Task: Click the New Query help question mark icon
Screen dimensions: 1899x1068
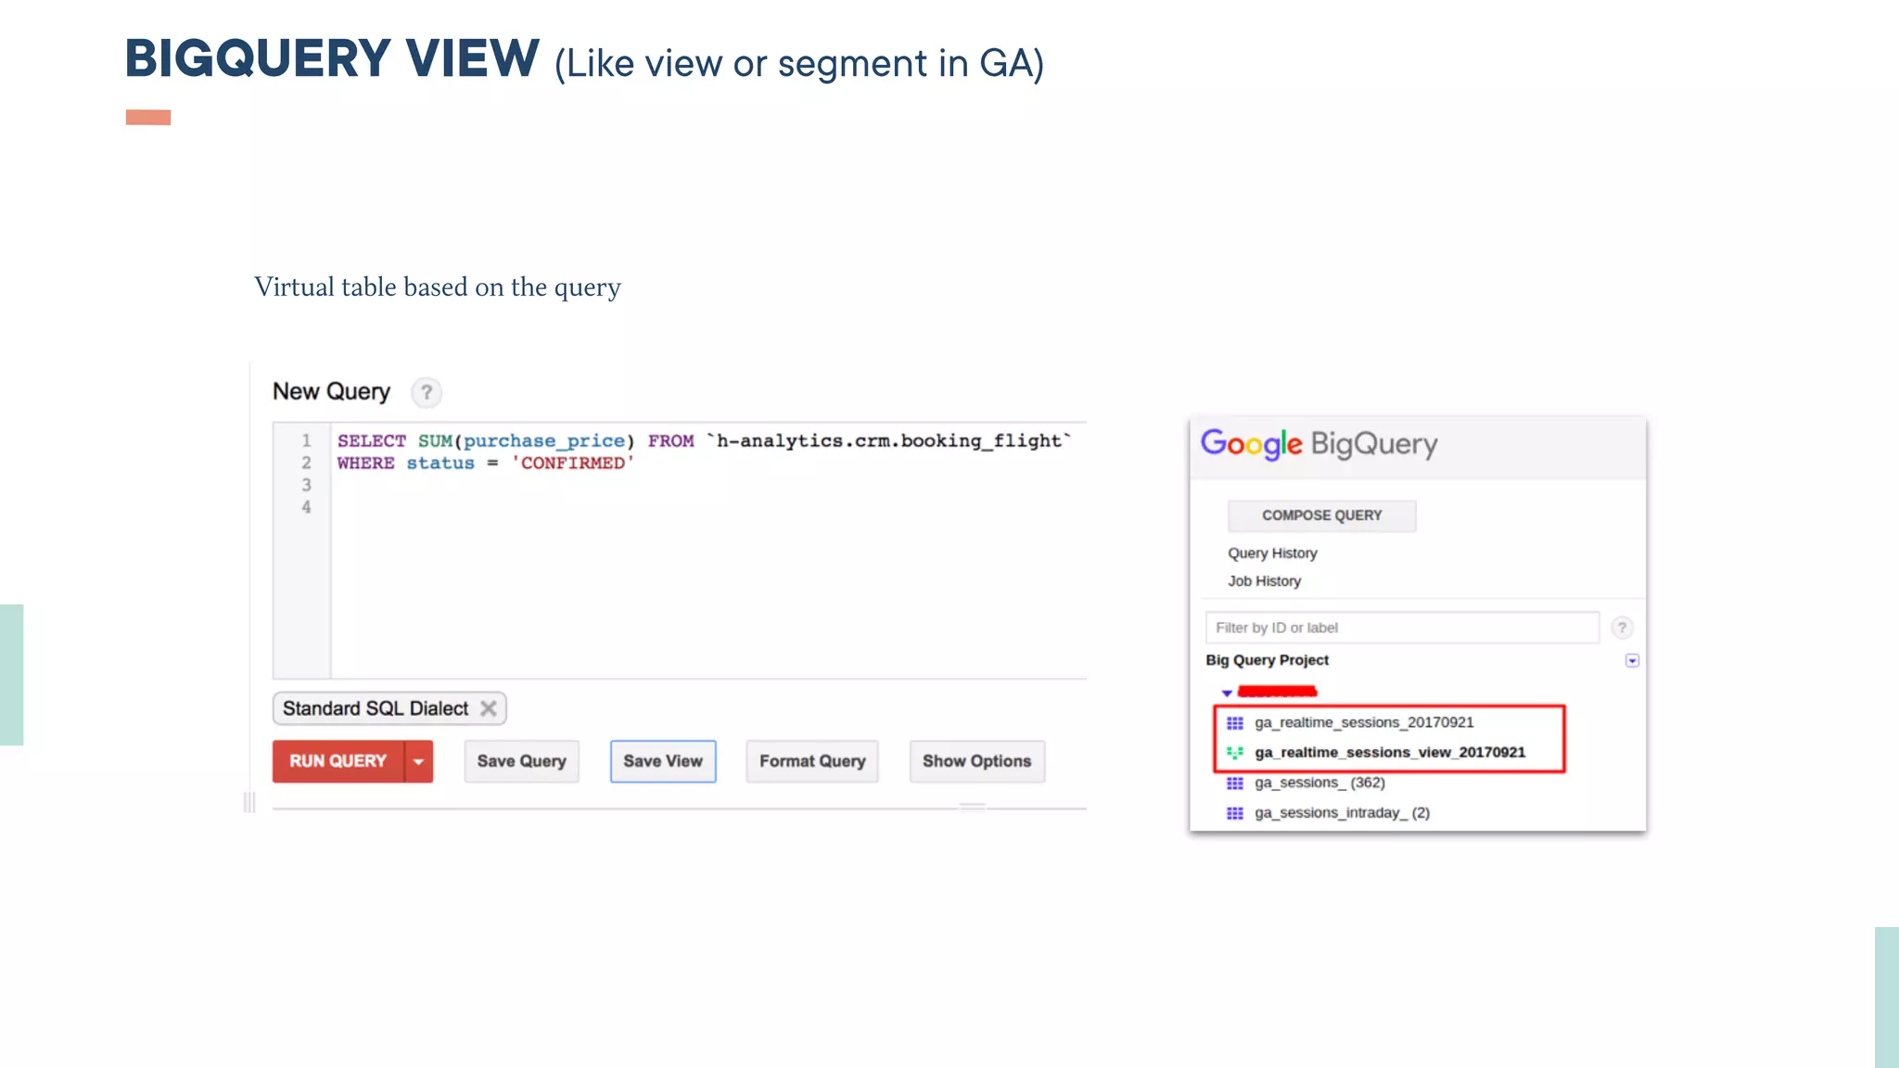Action: coord(427,392)
